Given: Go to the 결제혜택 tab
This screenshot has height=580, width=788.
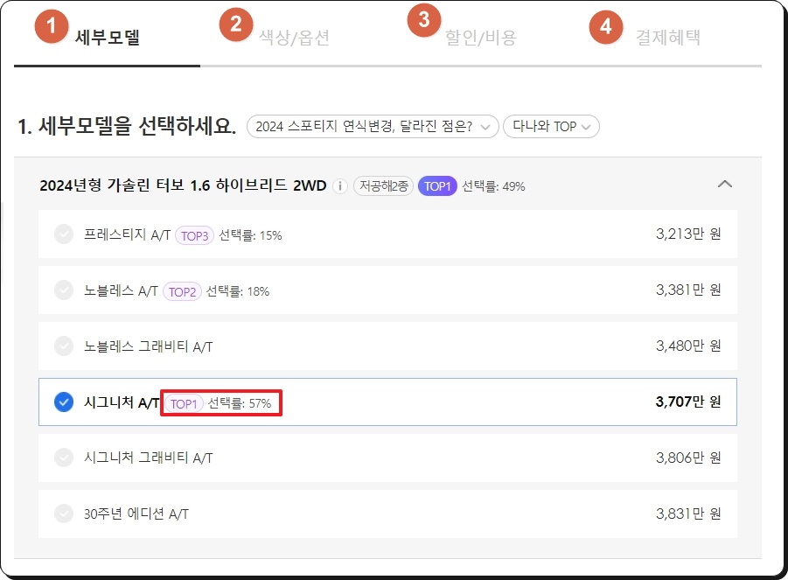Looking at the screenshot, I should tap(668, 38).
